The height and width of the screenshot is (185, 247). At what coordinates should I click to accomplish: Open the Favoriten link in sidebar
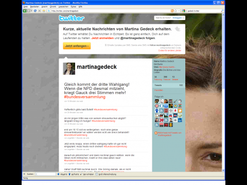click(158, 90)
